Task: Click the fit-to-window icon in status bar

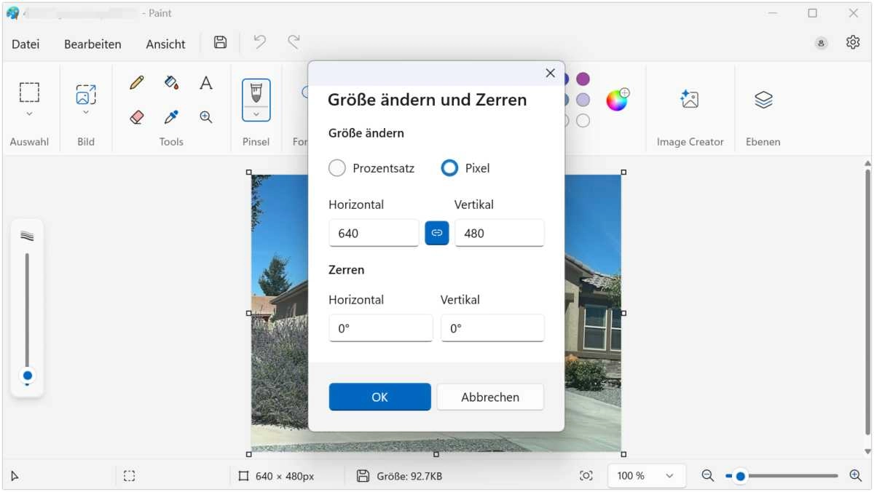Action: click(x=586, y=476)
